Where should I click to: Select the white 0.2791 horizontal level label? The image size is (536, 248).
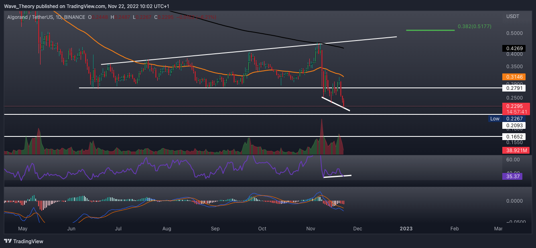click(x=512, y=87)
